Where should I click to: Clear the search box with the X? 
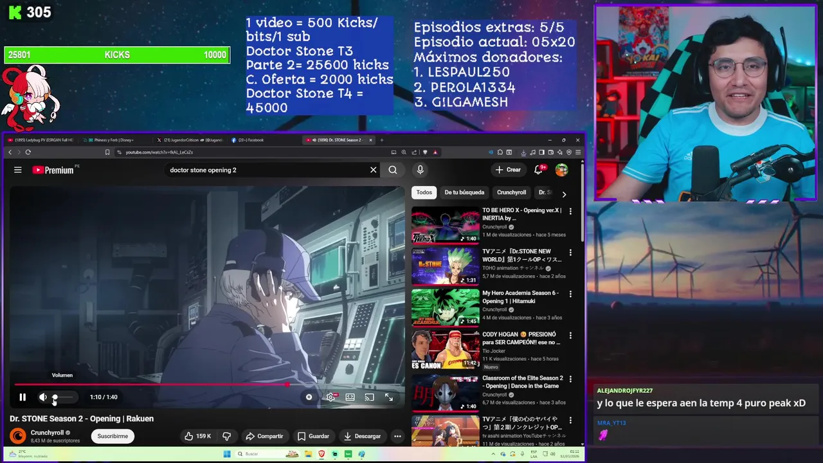pos(373,170)
